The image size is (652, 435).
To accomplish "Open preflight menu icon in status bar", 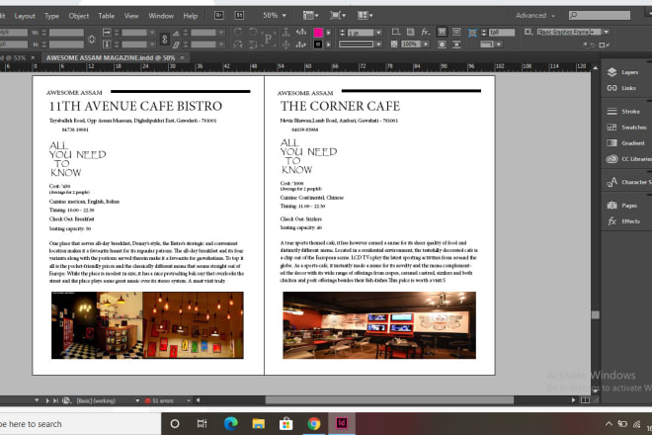I will coord(66,400).
